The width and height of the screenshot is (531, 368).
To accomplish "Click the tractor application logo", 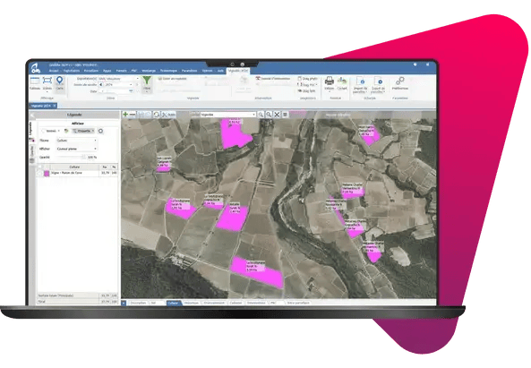I will (36, 68).
